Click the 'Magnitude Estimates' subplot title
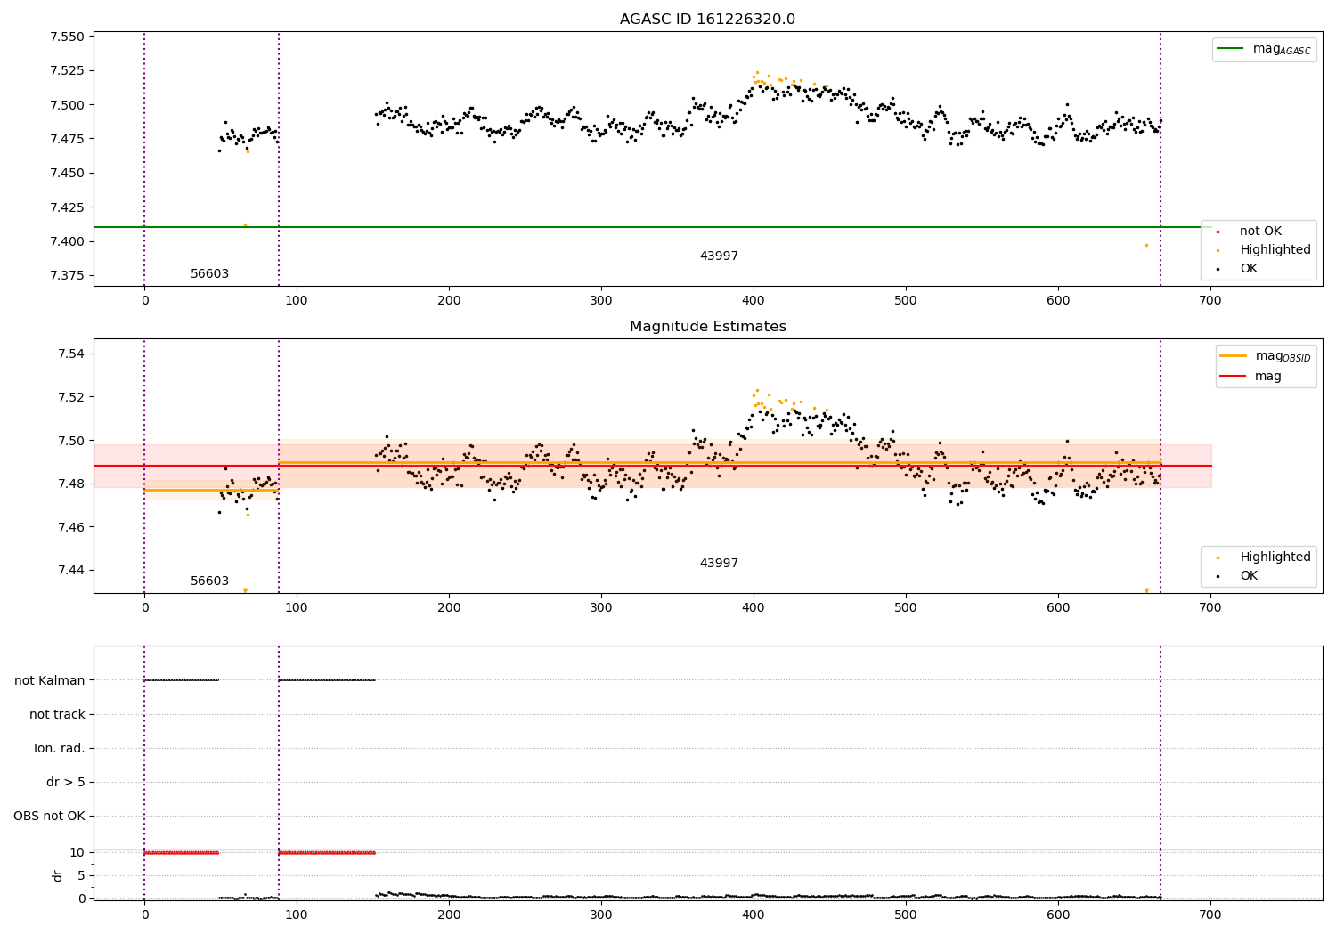 point(707,327)
